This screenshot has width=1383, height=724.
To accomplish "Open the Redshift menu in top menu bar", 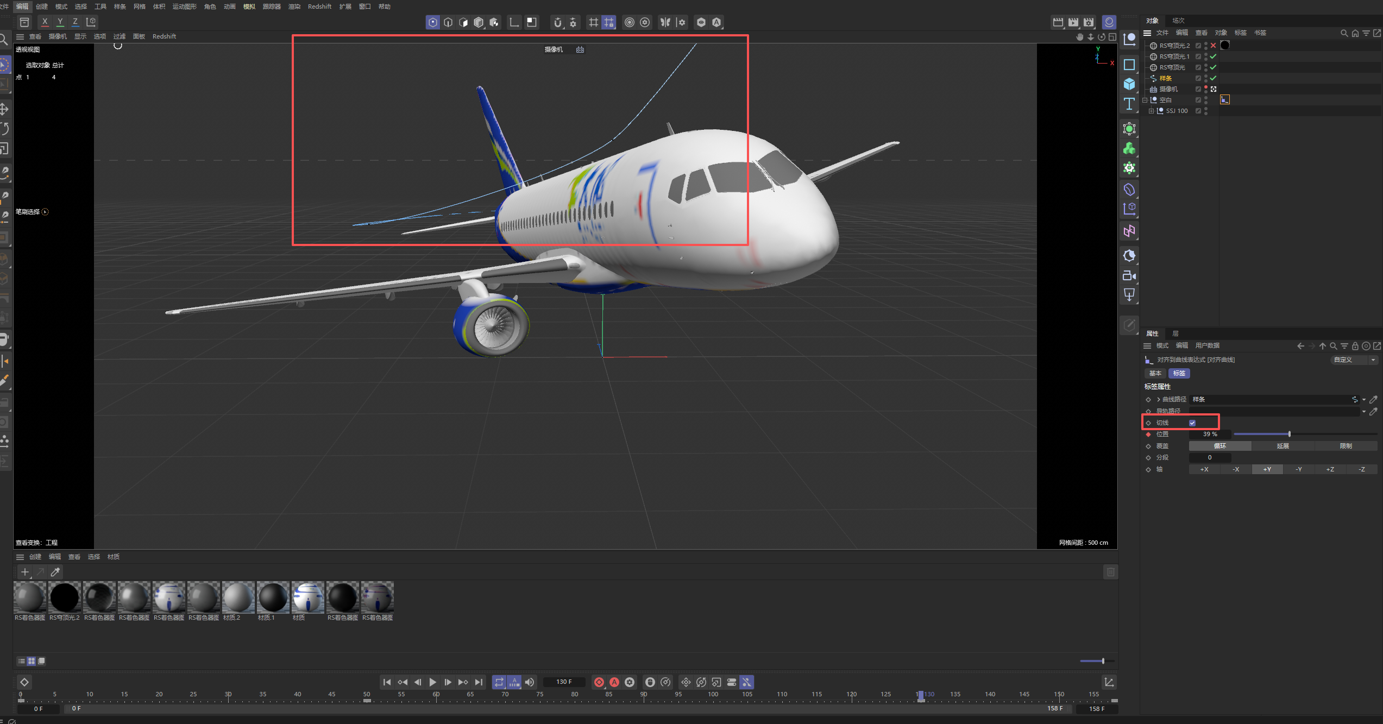I will 319,7.
